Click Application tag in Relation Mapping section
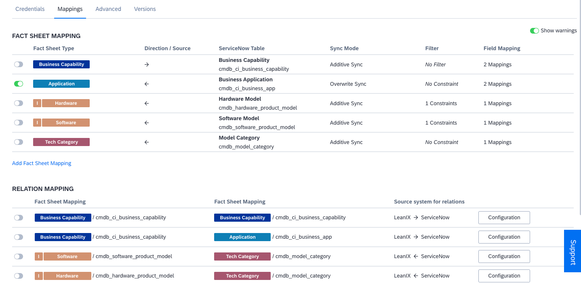The image size is (581, 284). click(242, 237)
